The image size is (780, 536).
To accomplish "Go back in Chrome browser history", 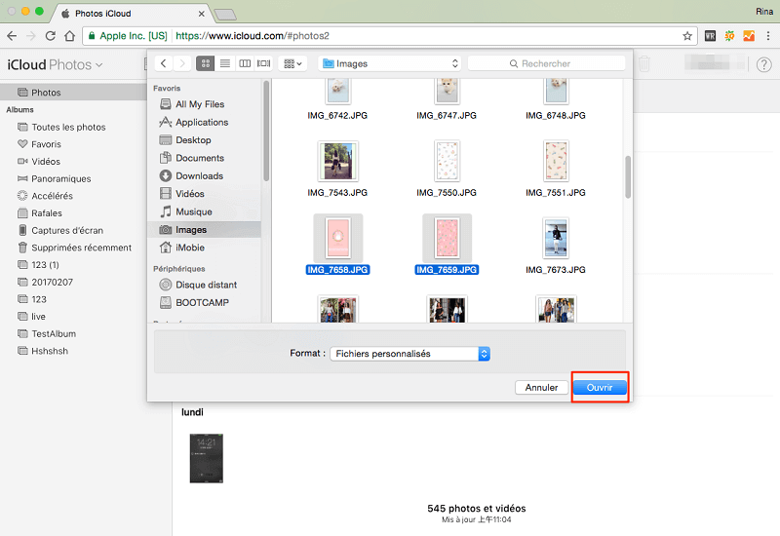I will pos(12,36).
